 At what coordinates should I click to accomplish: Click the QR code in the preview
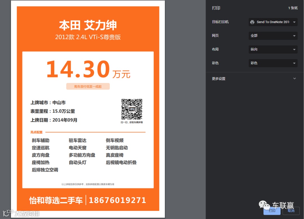132,109
